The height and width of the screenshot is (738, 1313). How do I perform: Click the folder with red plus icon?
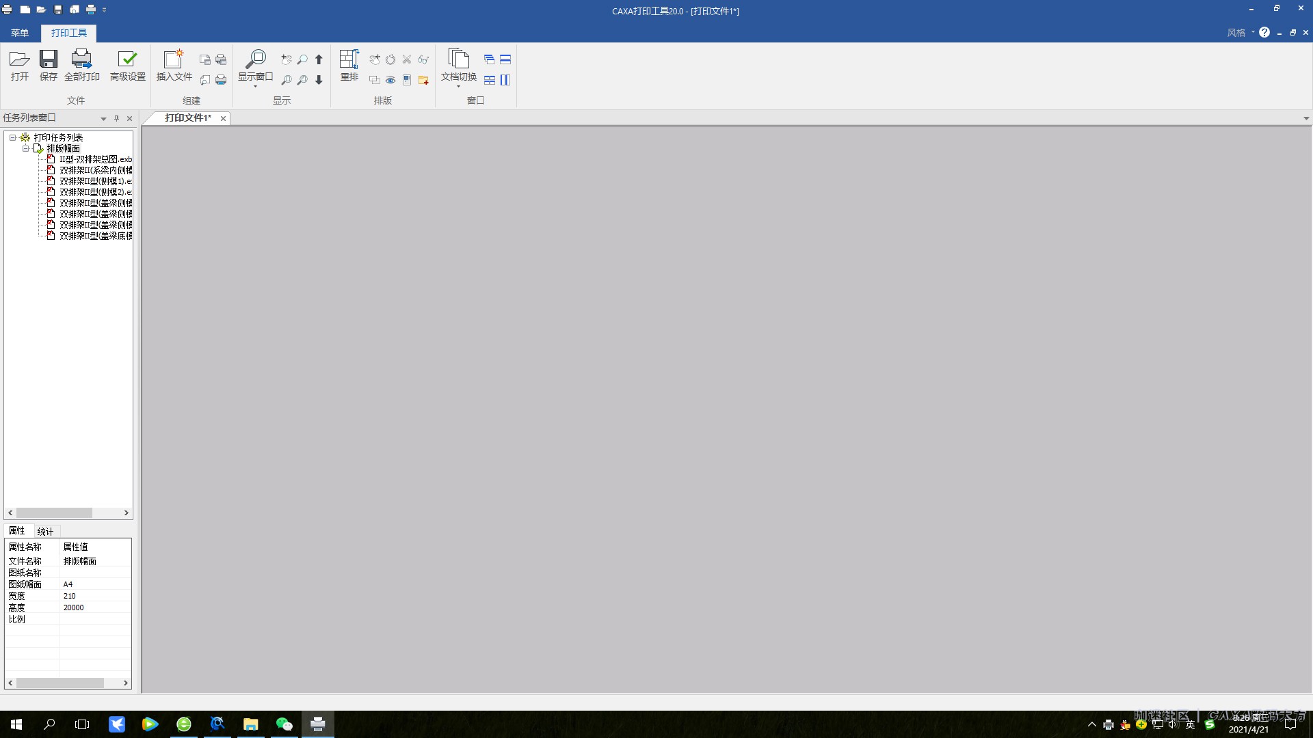(423, 80)
